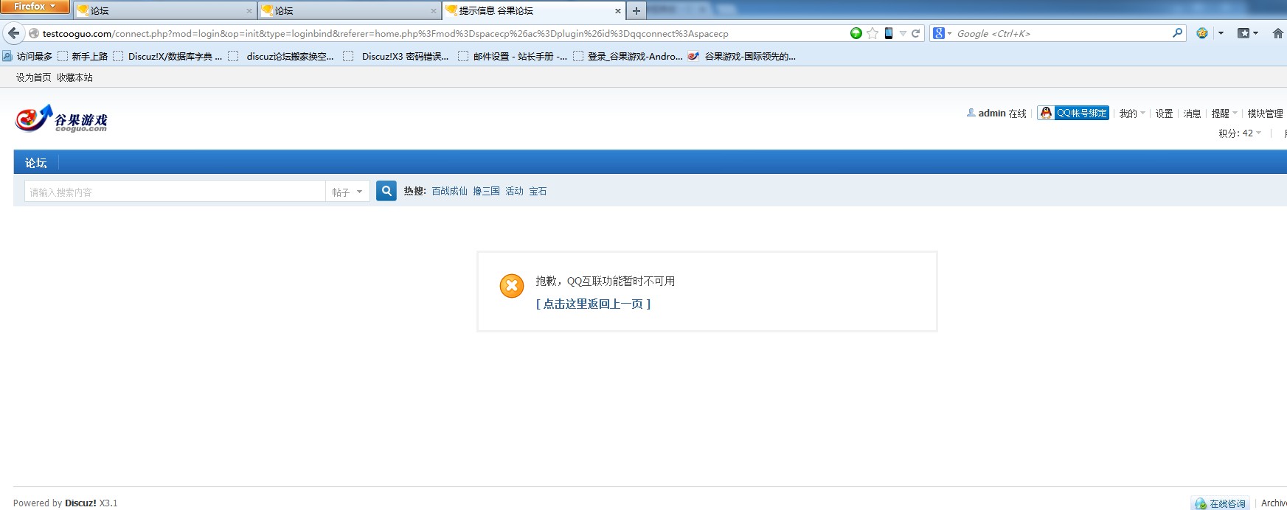Open the address bar history dropdown arrow
Image resolution: width=1287 pixels, height=510 pixels.
(x=903, y=34)
